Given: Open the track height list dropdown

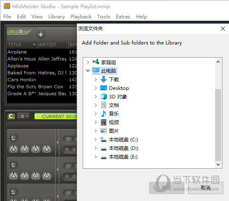Looking at the screenshot, I should [23, 116].
